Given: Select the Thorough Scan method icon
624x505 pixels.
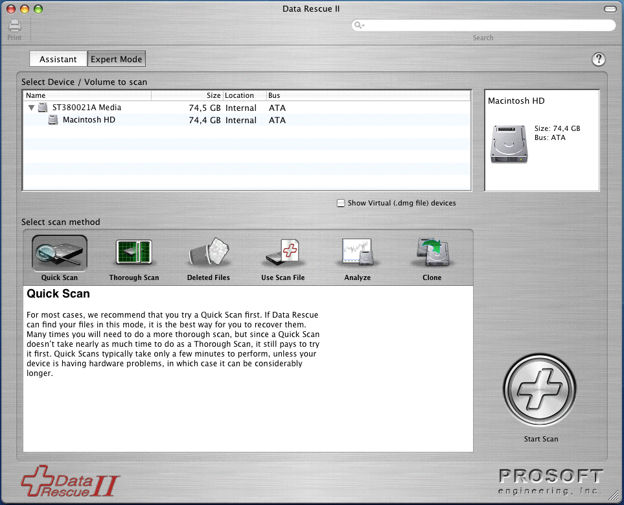Looking at the screenshot, I should click(133, 253).
